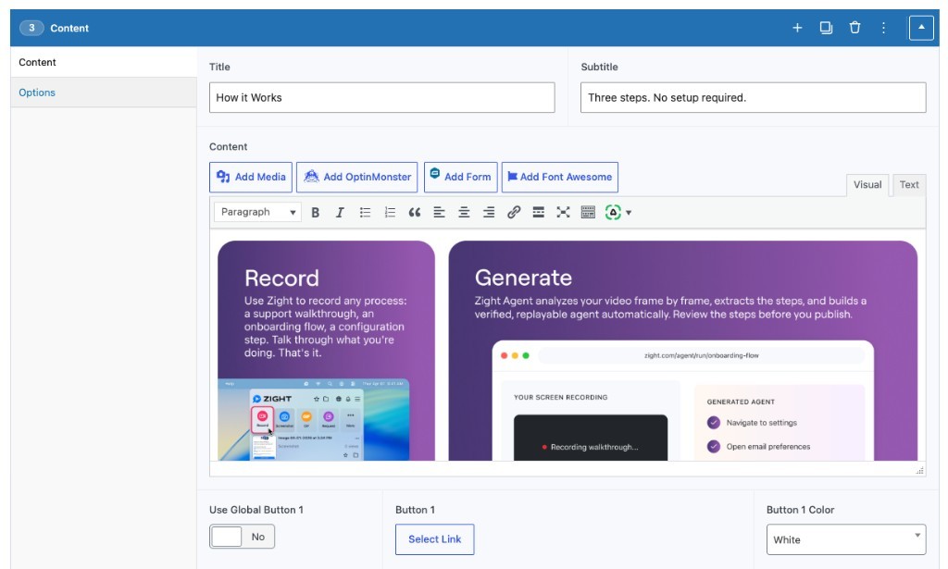
Task: Click the Add Form button
Action: point(461,177)
